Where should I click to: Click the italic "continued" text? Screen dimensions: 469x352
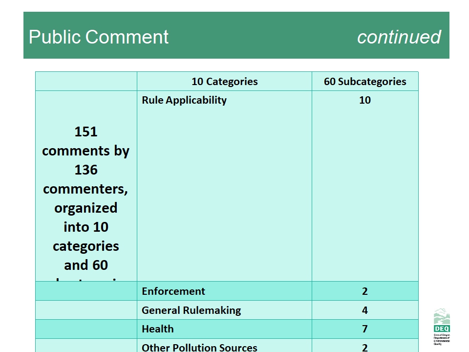[x=399, y=37]
